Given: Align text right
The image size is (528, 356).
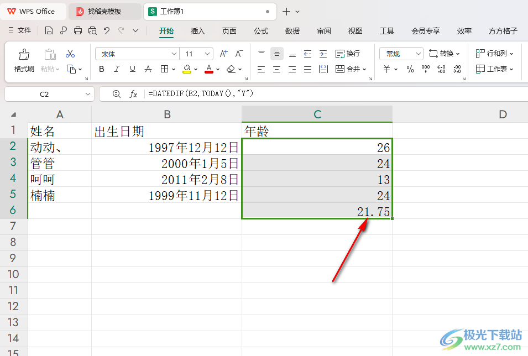Looking at the screenshot, I should click(292, 69).
